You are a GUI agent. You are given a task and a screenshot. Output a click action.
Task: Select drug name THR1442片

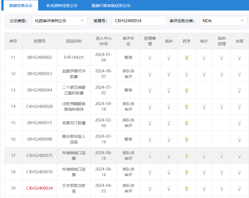coord(74,57)
